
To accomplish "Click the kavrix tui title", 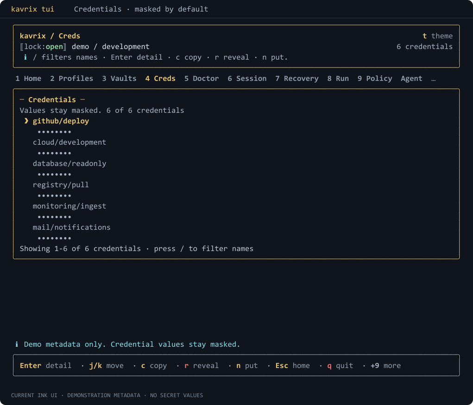I will tap(32, 9).
